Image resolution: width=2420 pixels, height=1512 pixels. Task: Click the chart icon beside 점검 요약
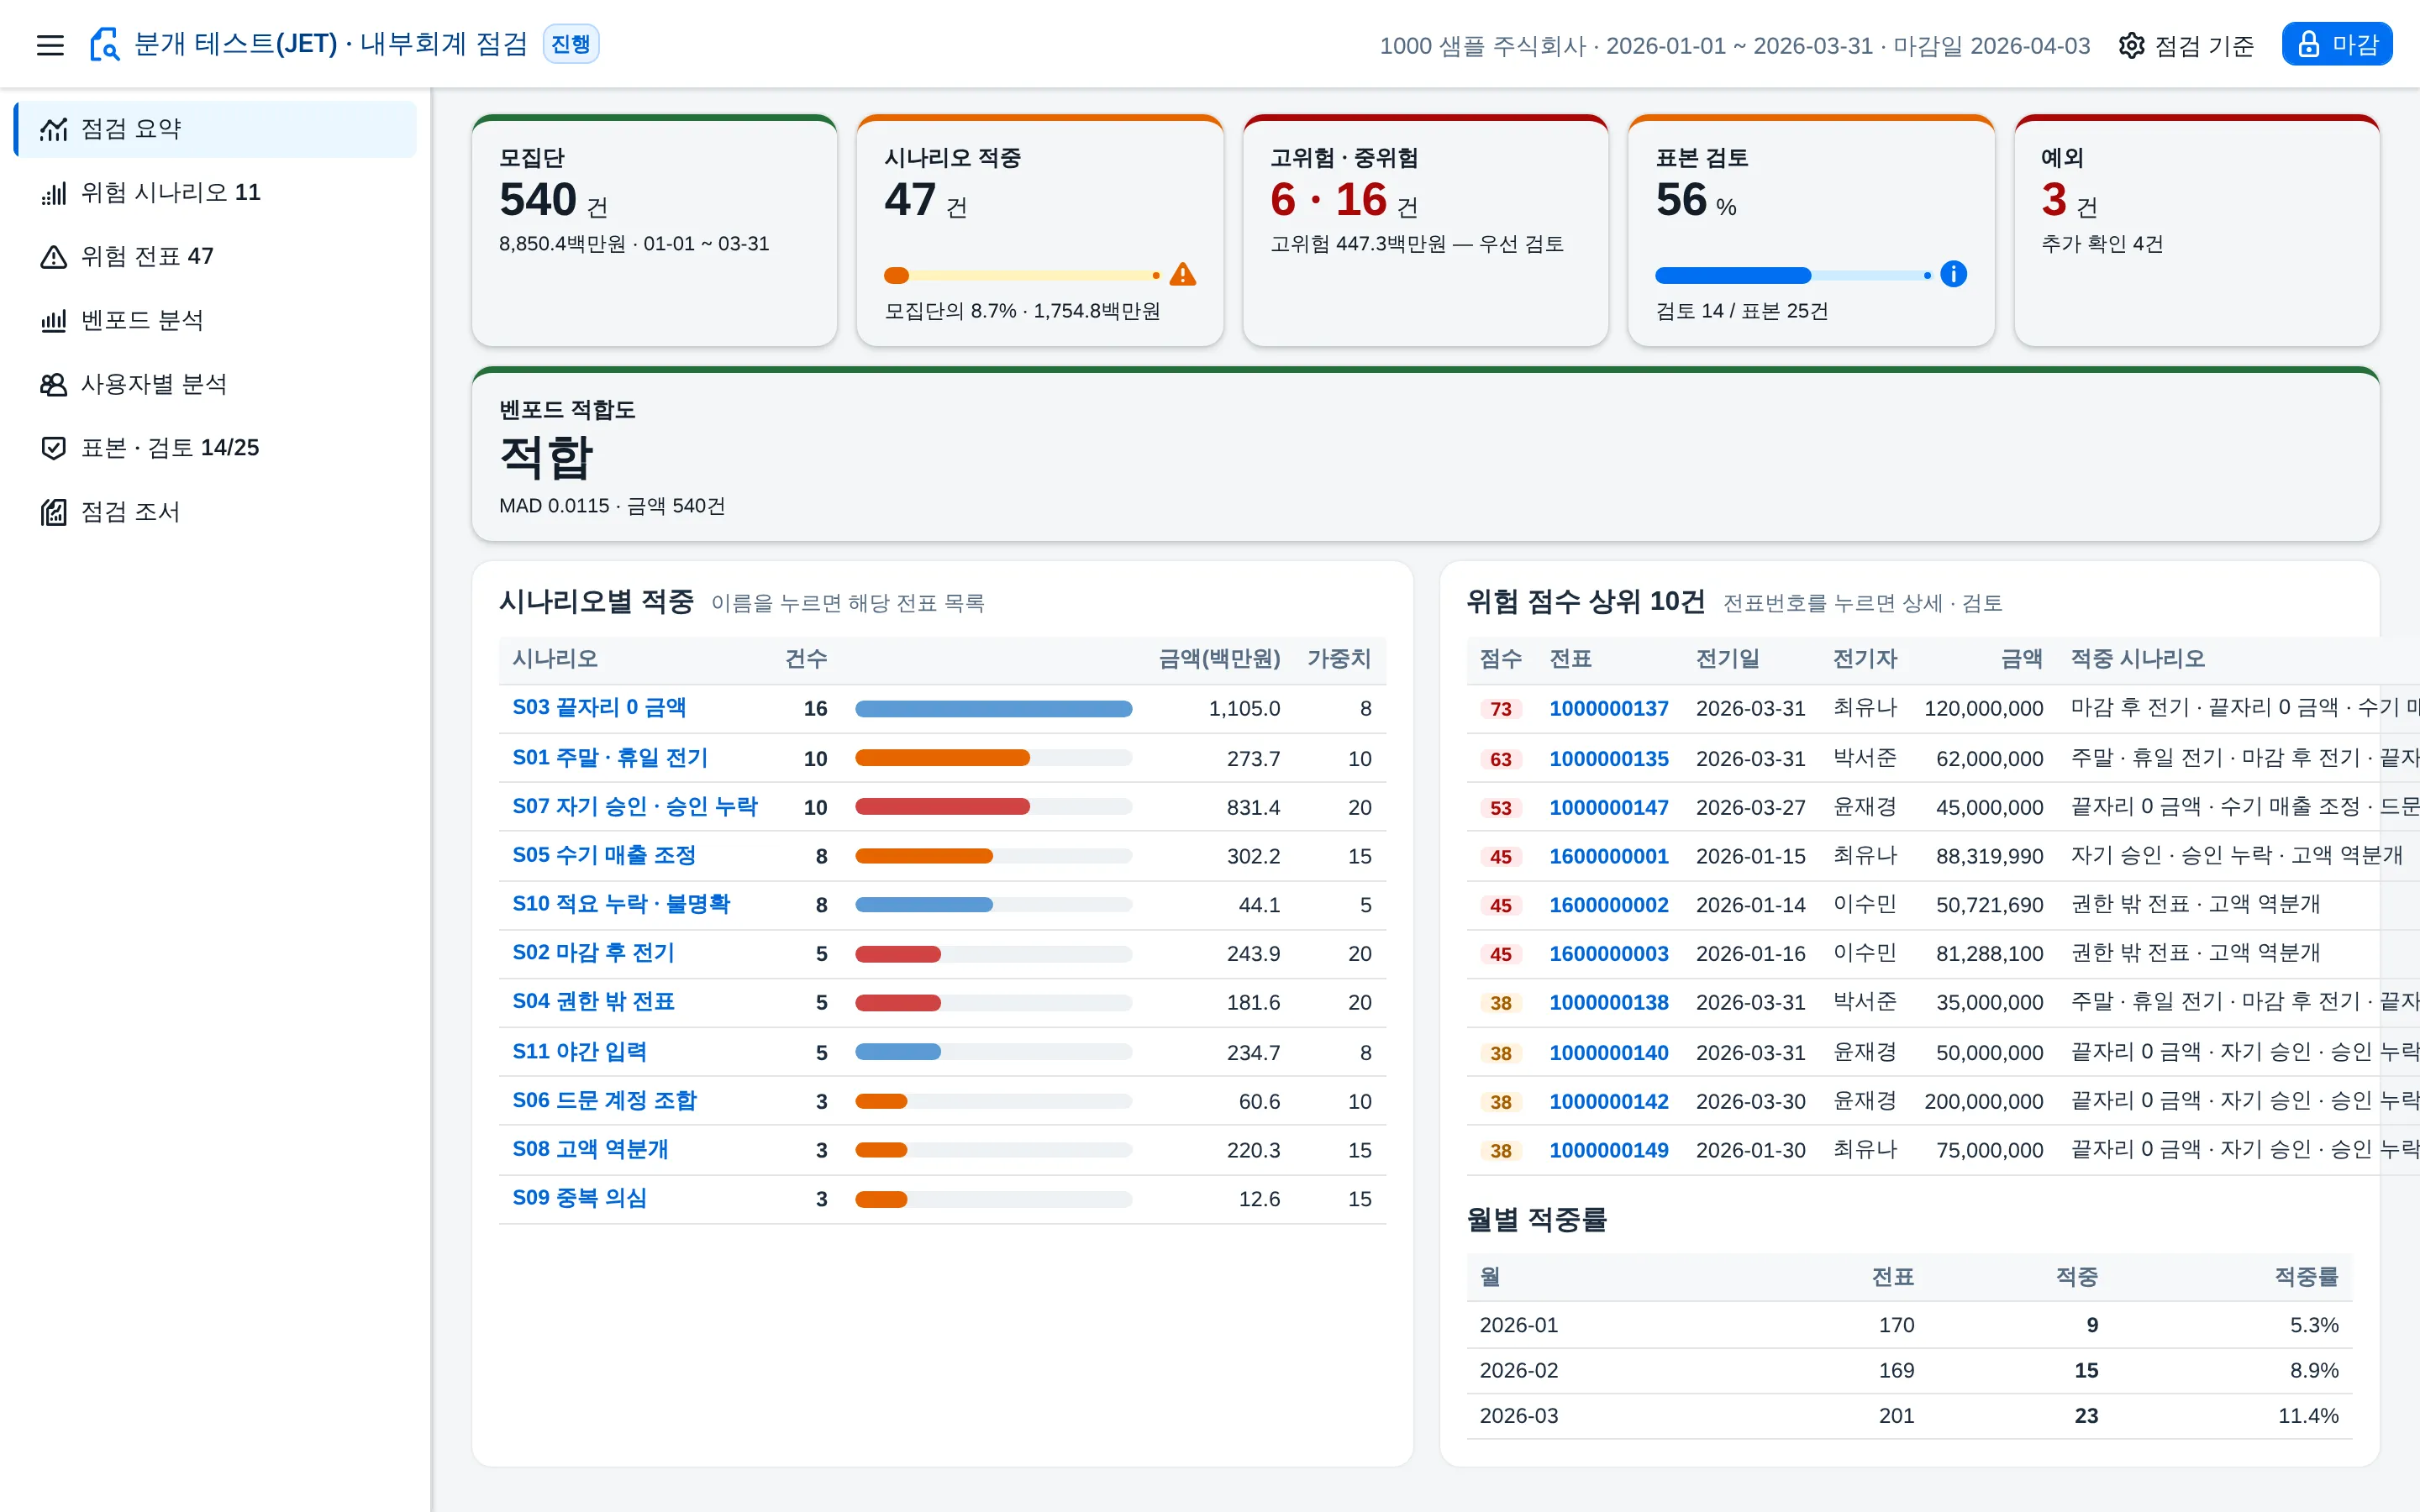[x=53, y=129]
